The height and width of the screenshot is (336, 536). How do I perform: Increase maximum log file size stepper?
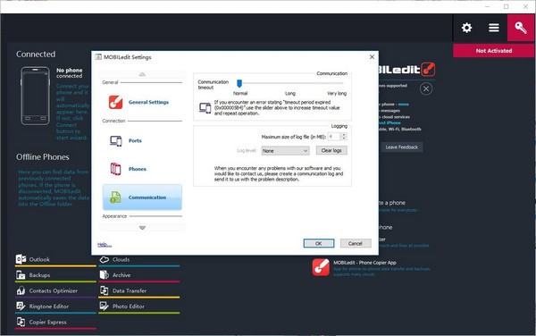click(x=344, y=135)
